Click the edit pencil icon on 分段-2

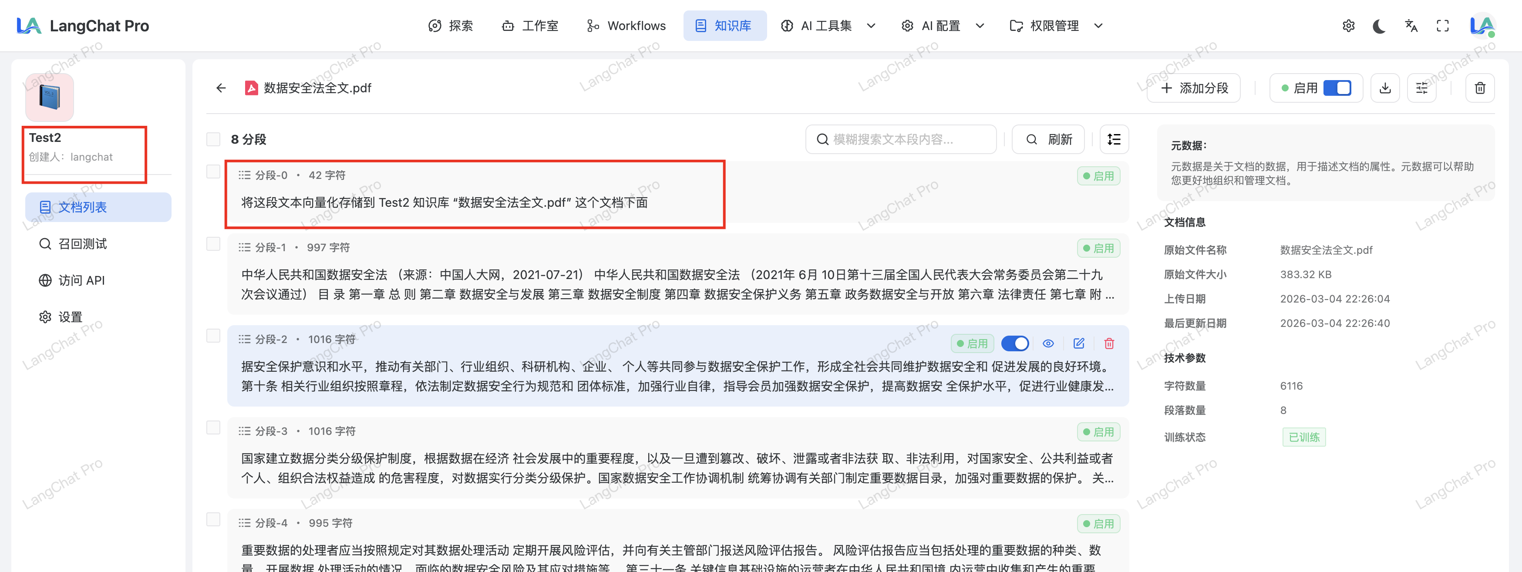click(1078, 343)
